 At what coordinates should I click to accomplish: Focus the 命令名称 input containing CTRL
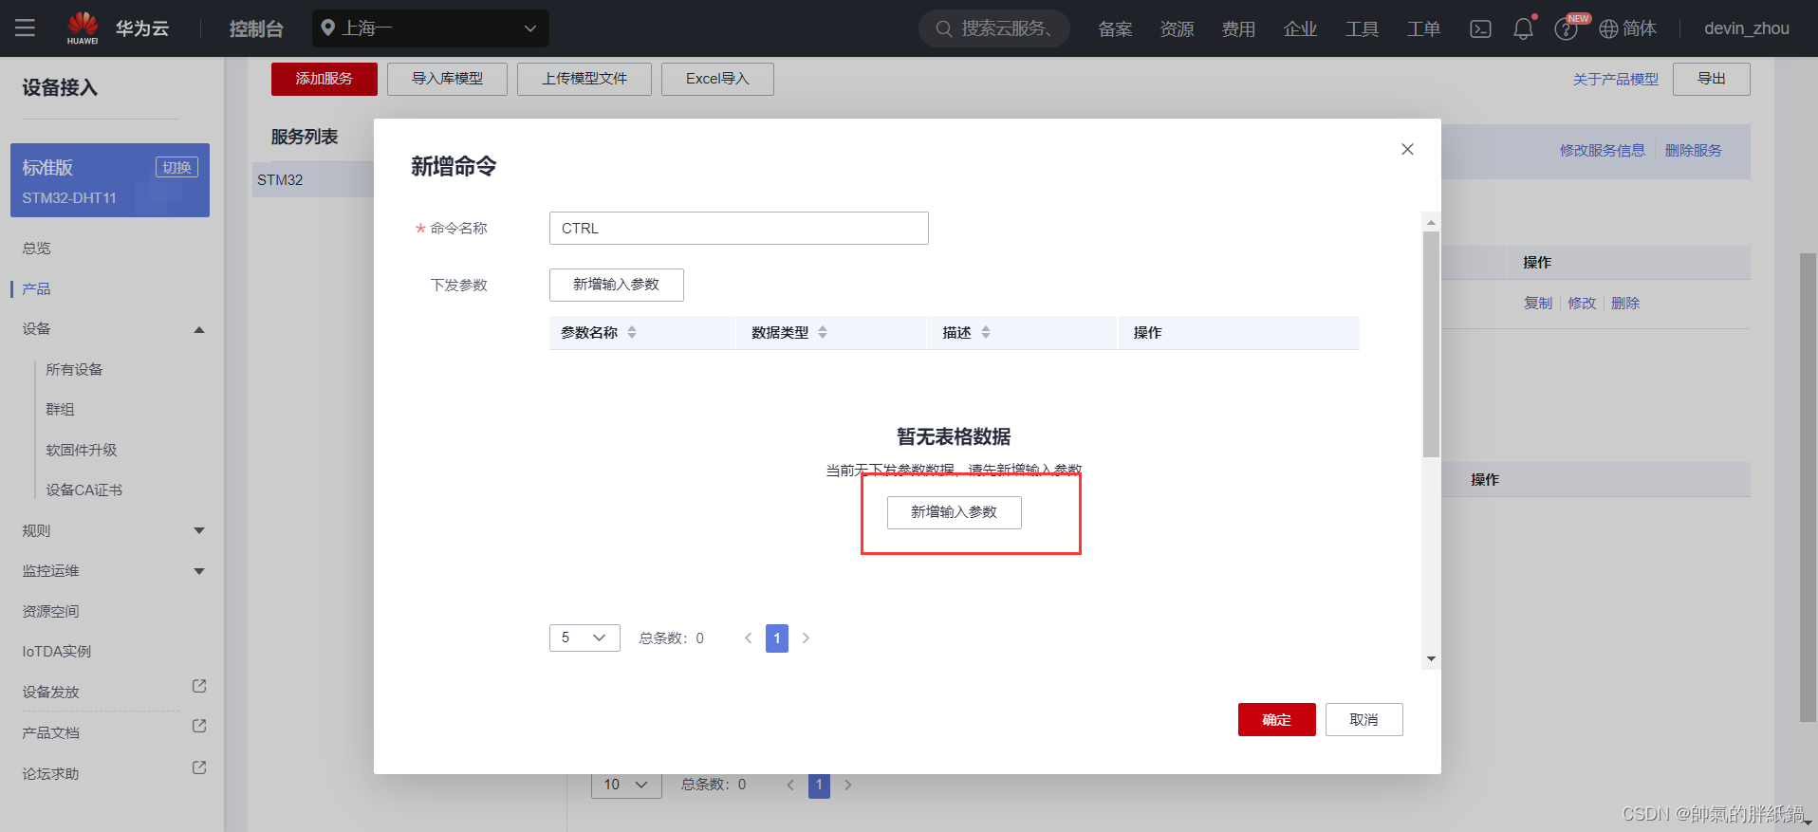pos(739,228)
